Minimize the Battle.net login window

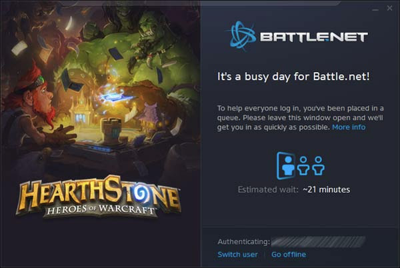(x=375, y=9)
